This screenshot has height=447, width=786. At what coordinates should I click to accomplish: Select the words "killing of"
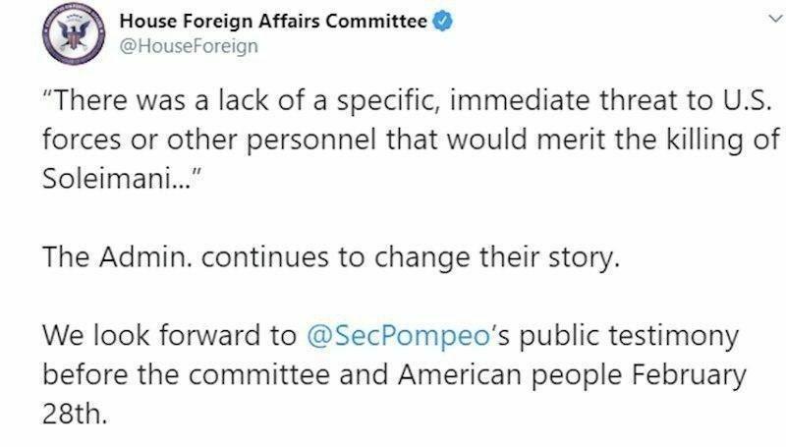pyautogui.click(x=723, y=140)
